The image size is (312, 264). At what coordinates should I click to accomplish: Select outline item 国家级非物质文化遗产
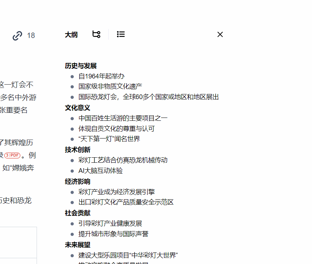pos(110,86)
